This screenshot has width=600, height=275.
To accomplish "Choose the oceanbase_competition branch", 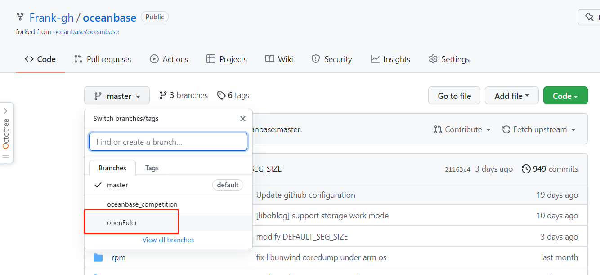I will 168,204.
